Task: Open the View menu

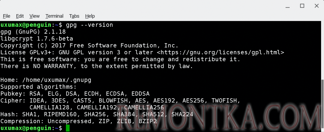Action: pos(34,16)
